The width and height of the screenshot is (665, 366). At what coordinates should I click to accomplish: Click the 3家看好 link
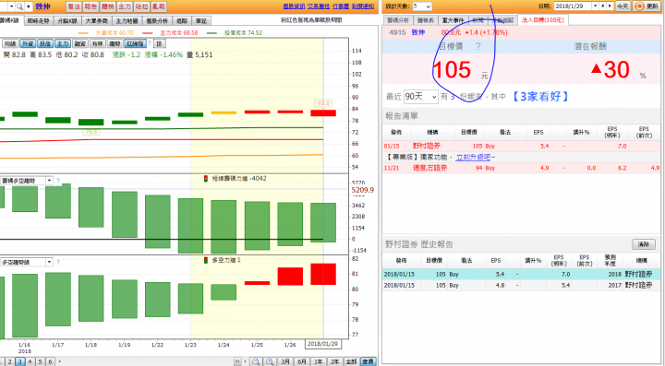point(540,97)
